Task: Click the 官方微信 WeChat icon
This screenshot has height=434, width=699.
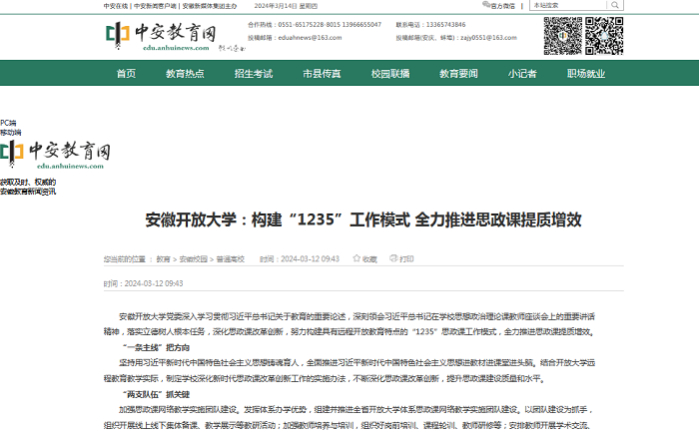Action: click(486, 5)
